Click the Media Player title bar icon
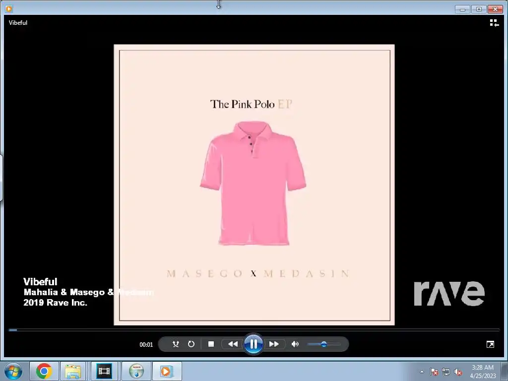Image resolution: width=508 pixels, height=381 pixels. (x=9, y=9)
